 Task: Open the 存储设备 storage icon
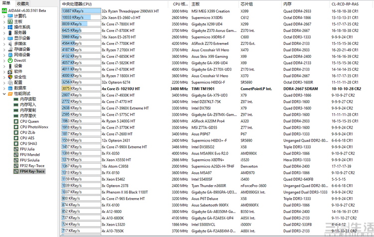click(10, 49)
